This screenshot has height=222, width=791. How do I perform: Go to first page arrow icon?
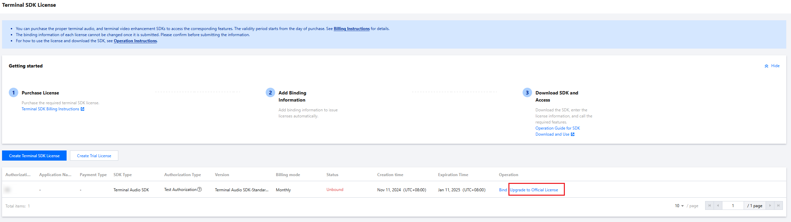(710, 206)
